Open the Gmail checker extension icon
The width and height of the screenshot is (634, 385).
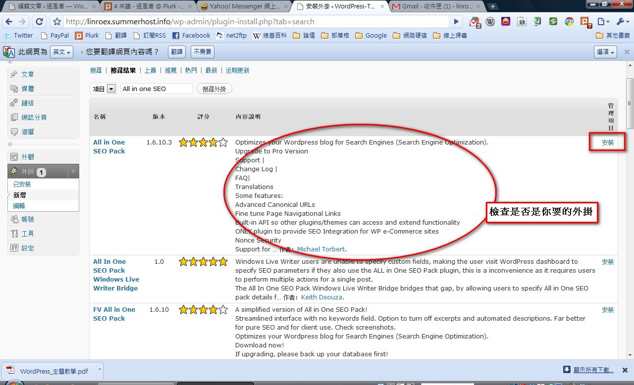pyautogui.click(x=475, y=22)
